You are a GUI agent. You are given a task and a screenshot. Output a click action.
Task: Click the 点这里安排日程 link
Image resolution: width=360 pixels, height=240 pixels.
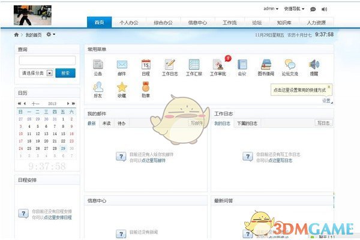pyautogui.click(x=58, y=217)
